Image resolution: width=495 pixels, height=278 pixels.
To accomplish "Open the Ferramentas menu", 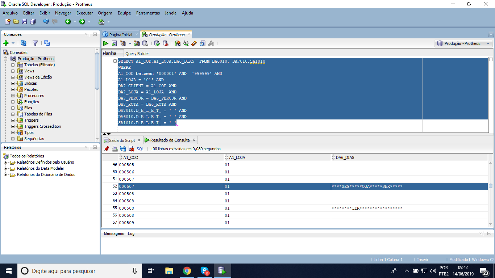I will point(148,13).
